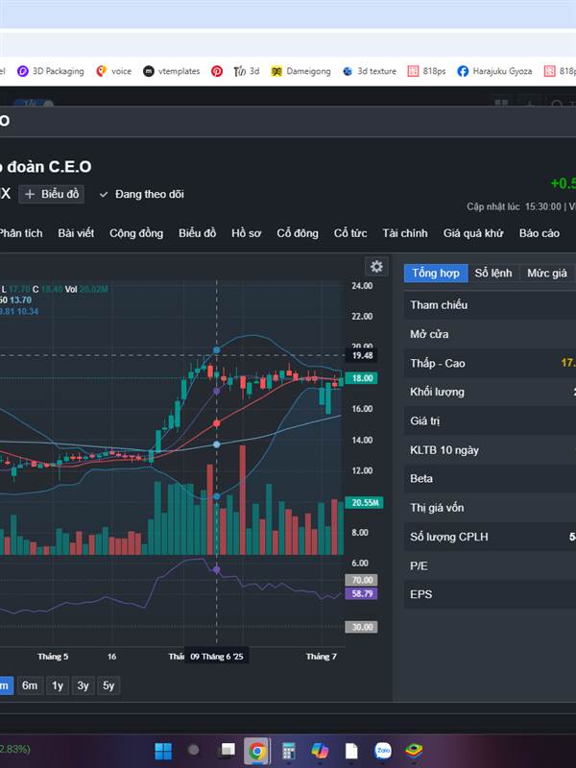576x768 pixels.
Task: Click EPS row
Action: coord(490,594)
